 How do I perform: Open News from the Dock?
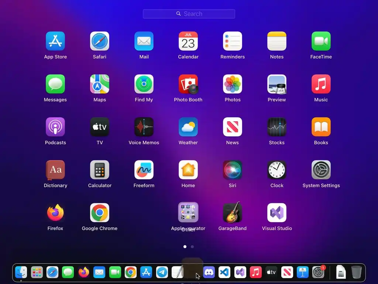[287, 273]
